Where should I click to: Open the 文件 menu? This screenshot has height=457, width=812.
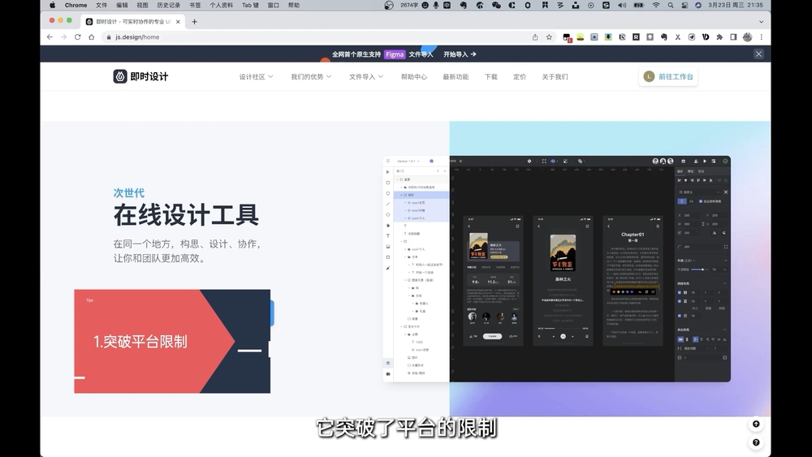click(101, 5)
